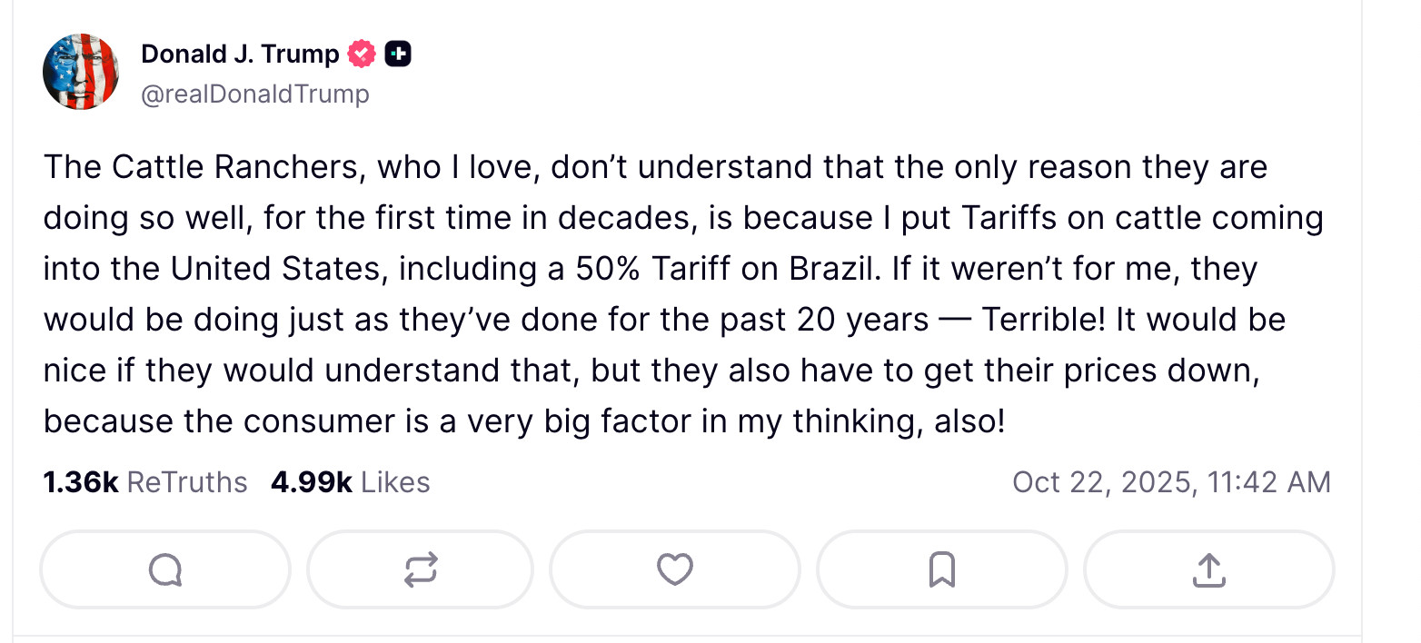The height and width of the screenshot is (643, 1421).
Task: Open the Donald J. Trump display name
Action: (240, 54)
